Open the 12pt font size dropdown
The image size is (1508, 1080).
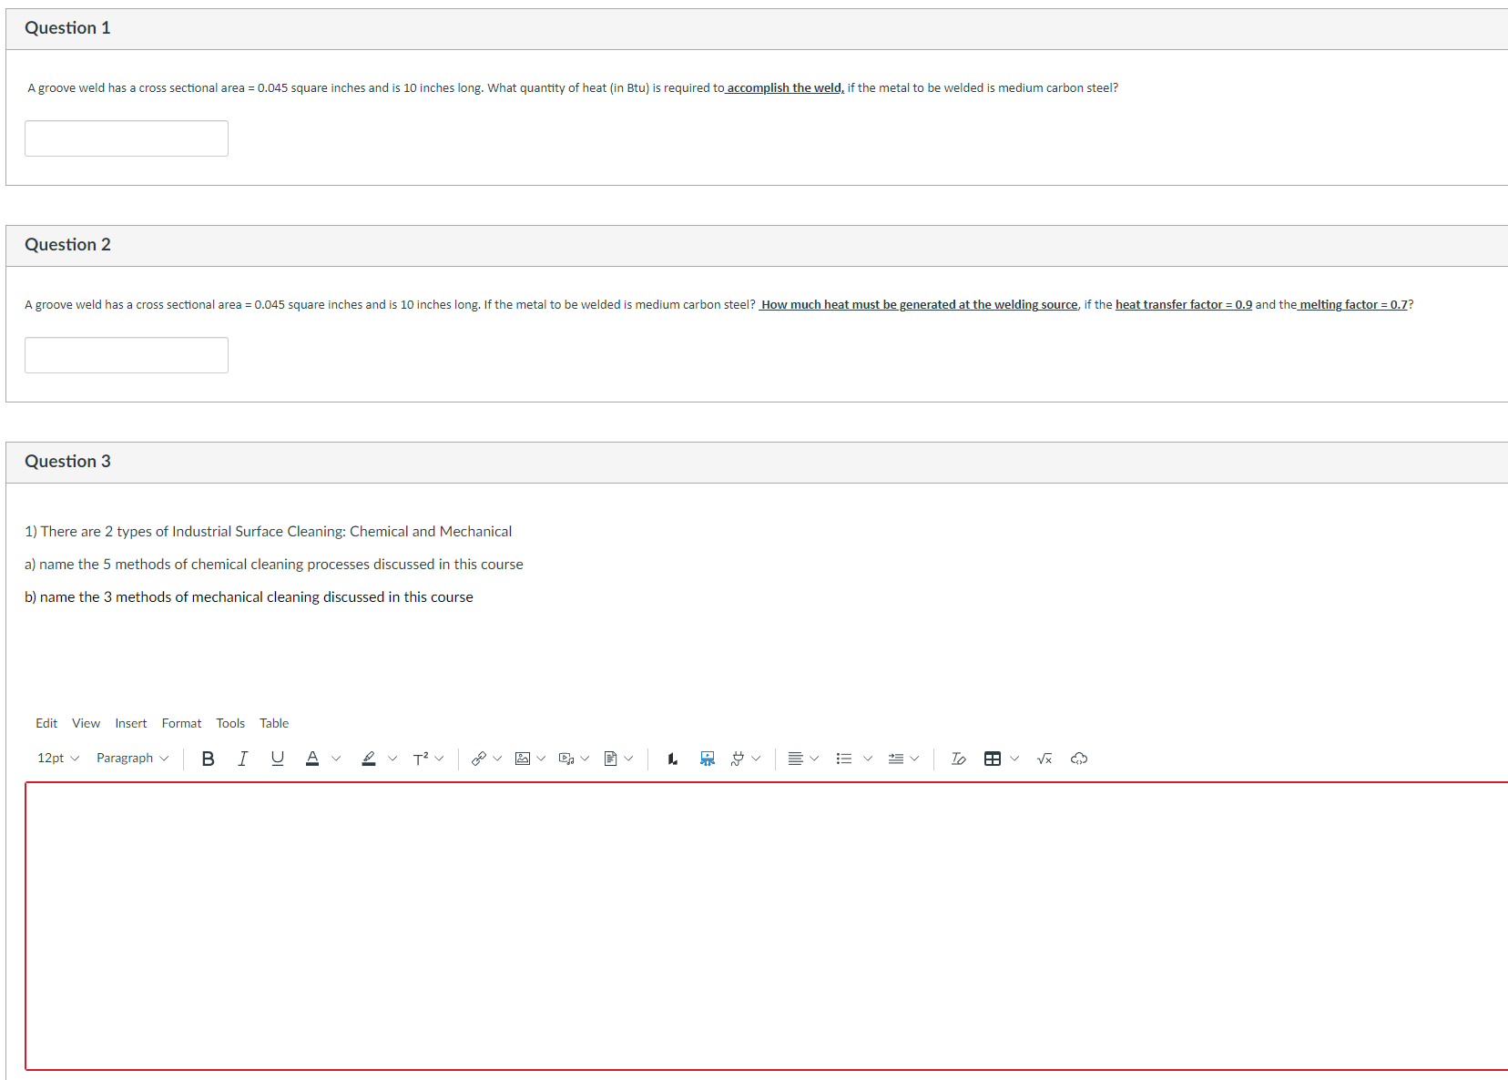pos(58,759)
